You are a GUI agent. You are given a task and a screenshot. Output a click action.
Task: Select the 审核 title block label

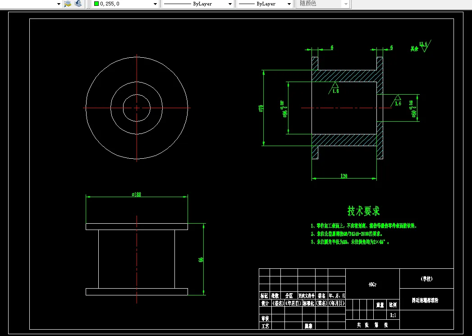point(265,318)
